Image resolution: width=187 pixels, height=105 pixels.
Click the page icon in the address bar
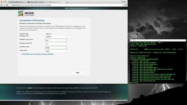[10, 5]
